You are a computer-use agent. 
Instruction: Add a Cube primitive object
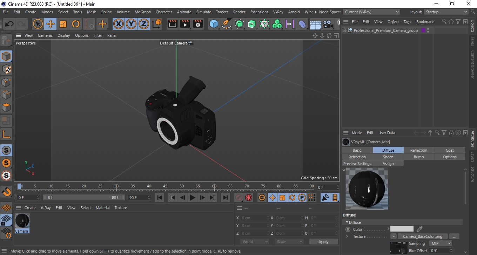214,24
